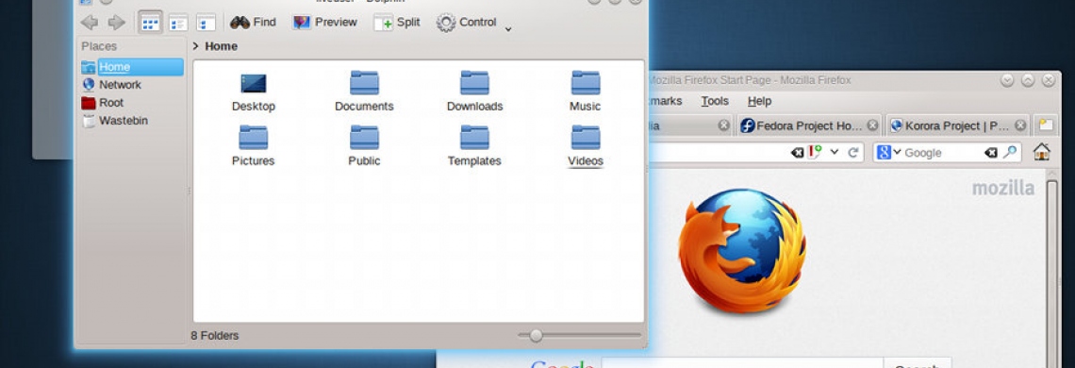Close the partially hidden first Firefox tab
The width and height of the screenshot is (1075, 368).
[724, 125]
